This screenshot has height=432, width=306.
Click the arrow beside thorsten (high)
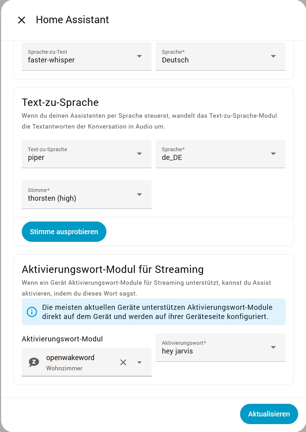tap(139, 195)
